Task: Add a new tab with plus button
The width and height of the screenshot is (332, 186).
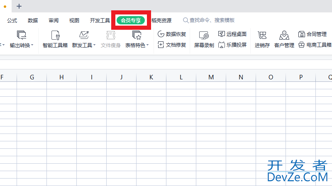Action: 19,6
